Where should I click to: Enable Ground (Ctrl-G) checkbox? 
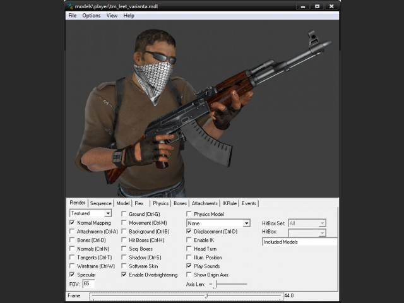pos(124,214)
